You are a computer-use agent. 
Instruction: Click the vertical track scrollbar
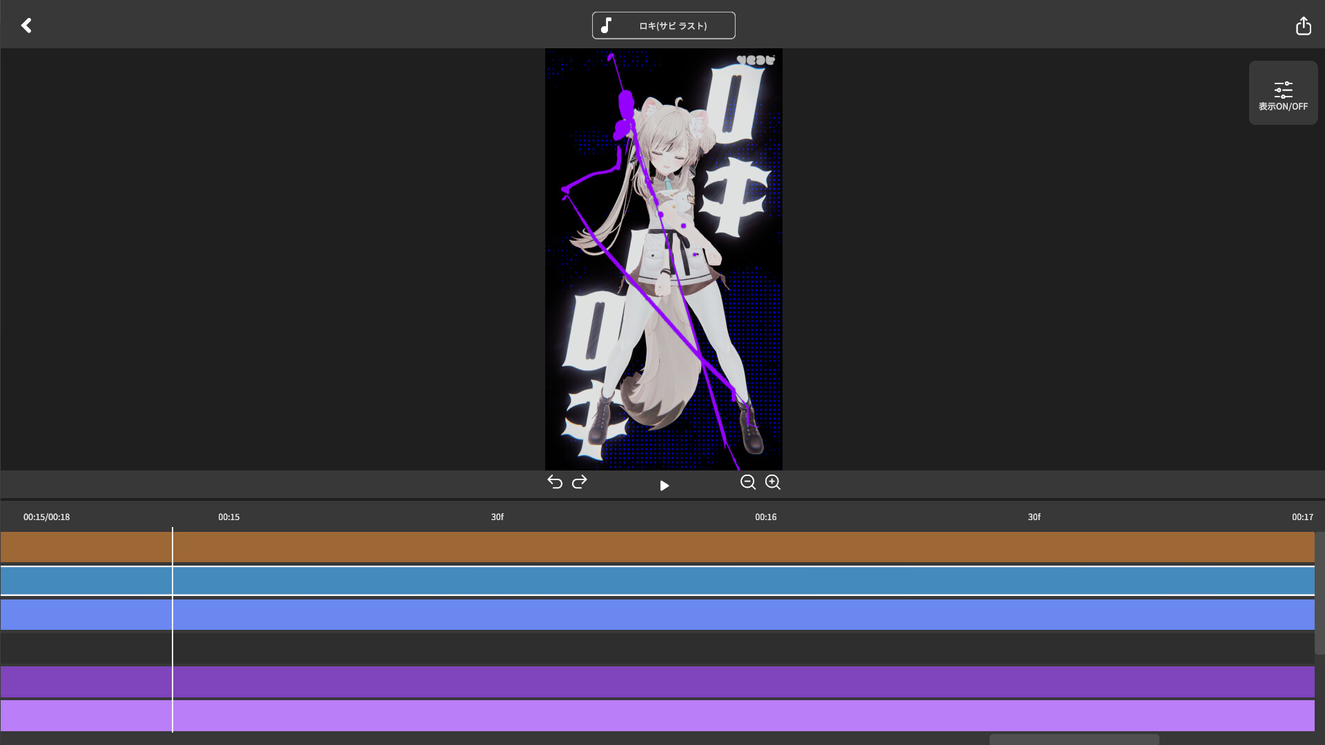[1319, 593]
